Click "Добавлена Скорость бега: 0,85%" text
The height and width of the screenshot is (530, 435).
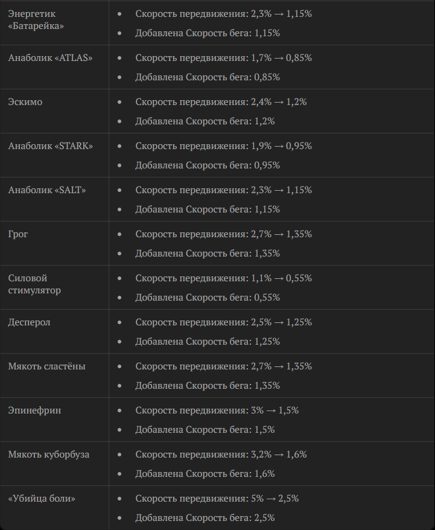(x=208, y=77)
